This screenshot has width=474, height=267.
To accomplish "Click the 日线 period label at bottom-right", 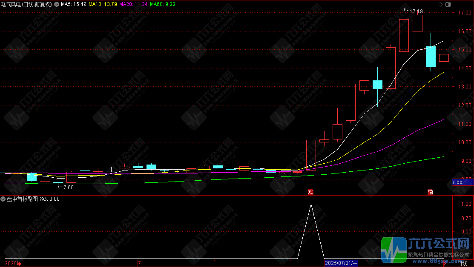I will [462, 263].
